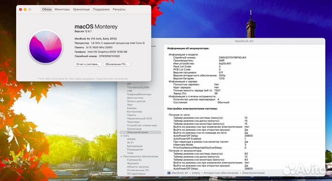Select Запись дисков in the sidebar
The image size is (332, 181).
click(x=136, y=101)
